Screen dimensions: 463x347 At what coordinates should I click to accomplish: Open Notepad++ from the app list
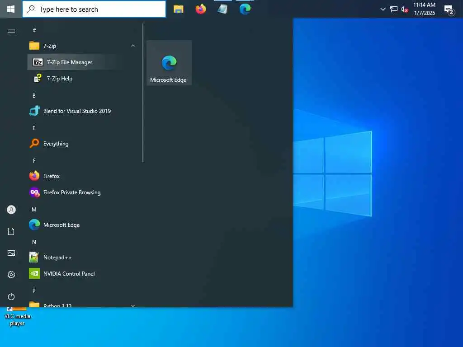(82, 257)
